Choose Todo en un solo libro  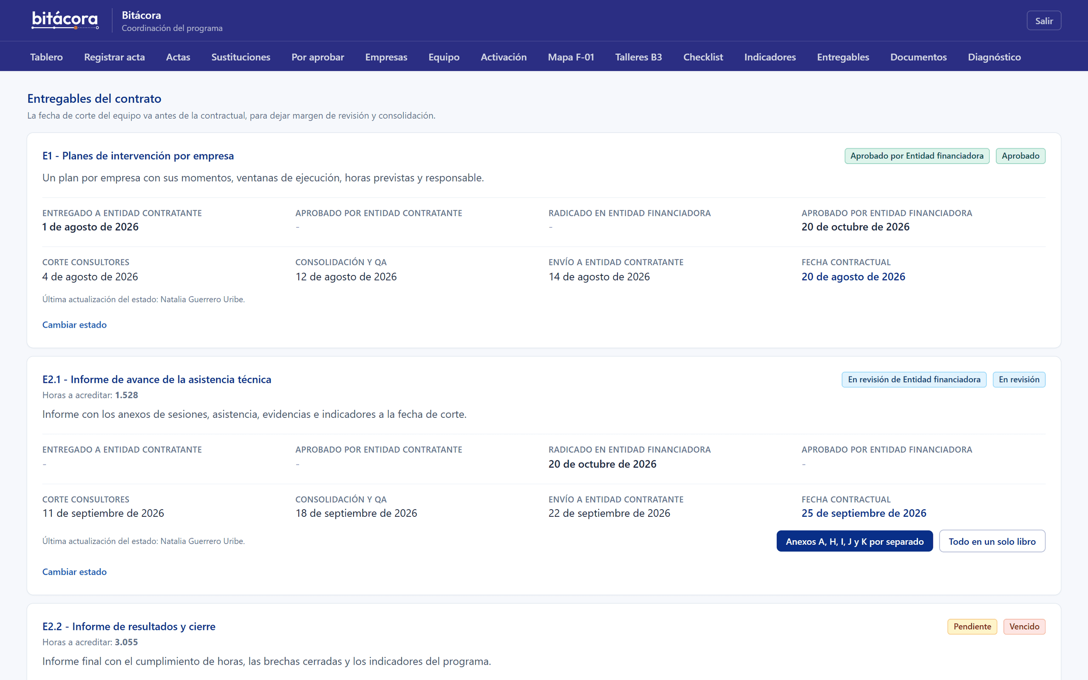(992, 541)
